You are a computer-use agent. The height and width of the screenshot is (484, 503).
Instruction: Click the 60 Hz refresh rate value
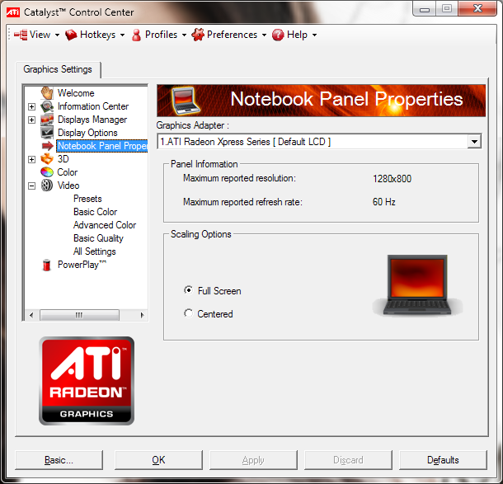384,202
